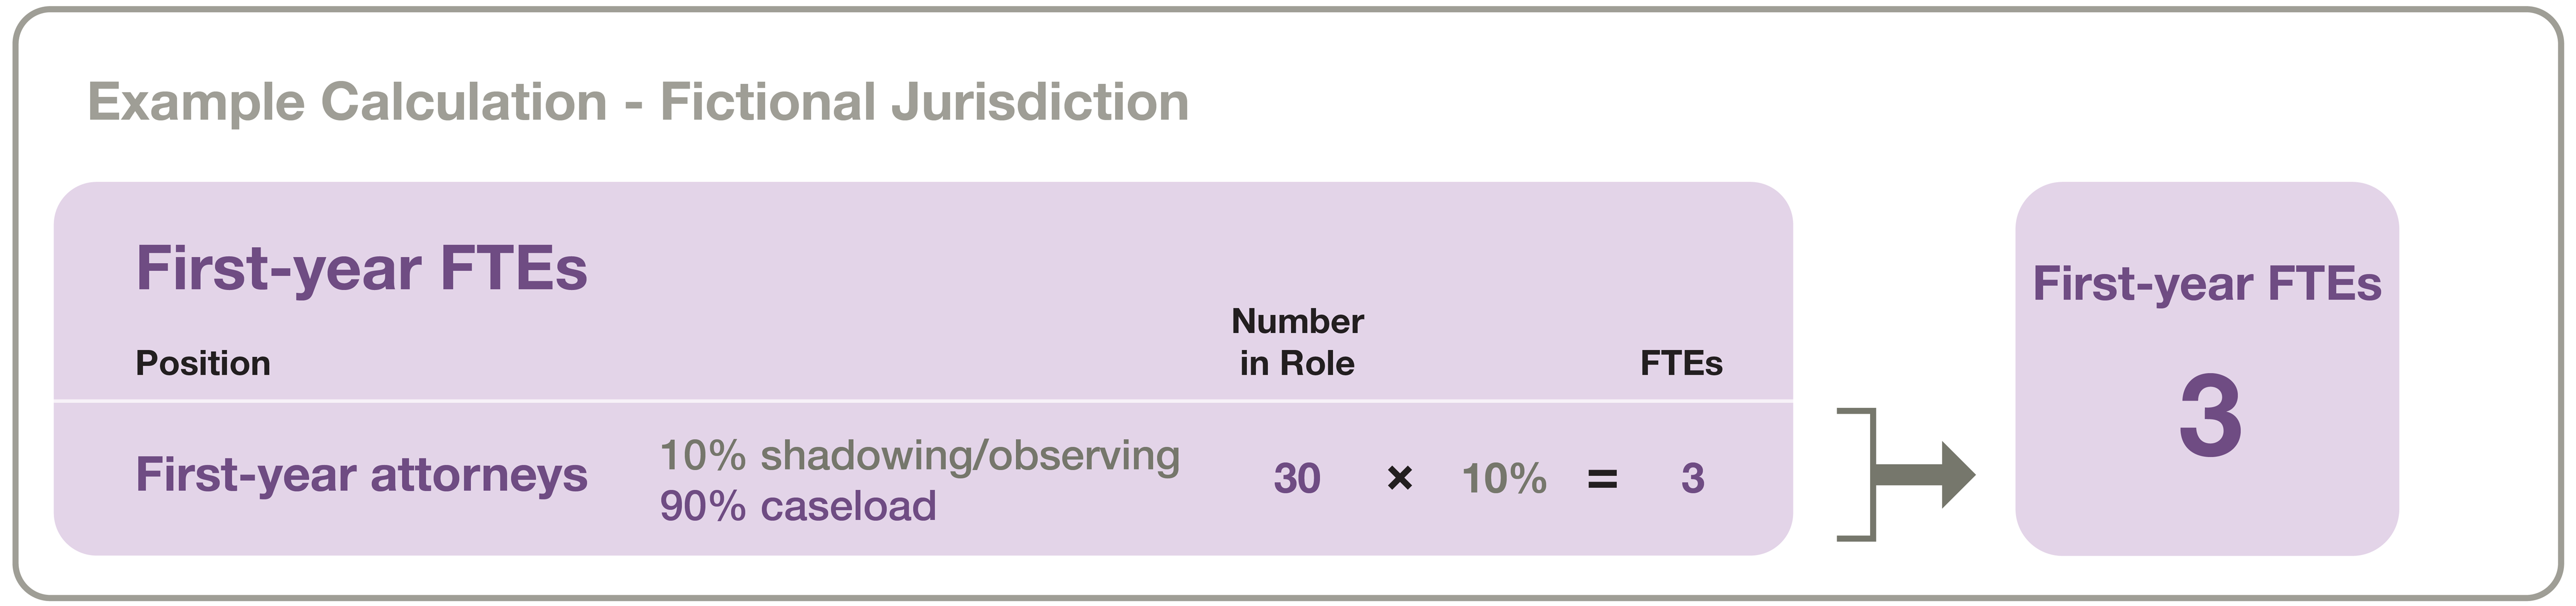Image resolution: width=2576 pixels, height=606 pixels.
Task: Click the word 'Number' in column header
Action: point(1297,321)
